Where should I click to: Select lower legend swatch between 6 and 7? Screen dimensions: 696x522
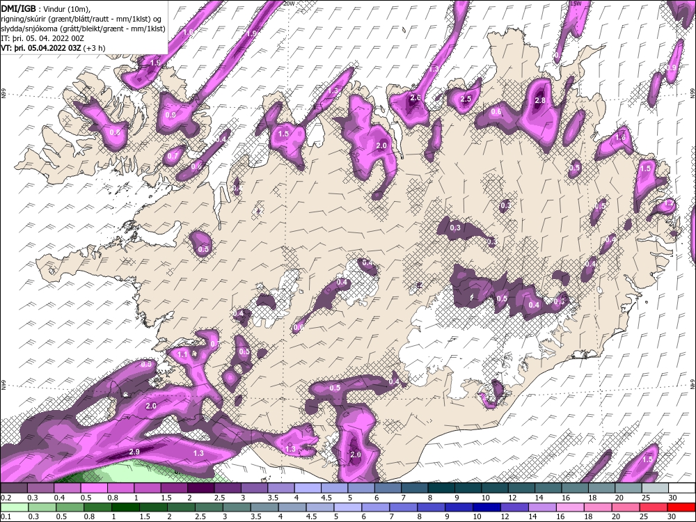pyautogui.click(x=375, y=507)
